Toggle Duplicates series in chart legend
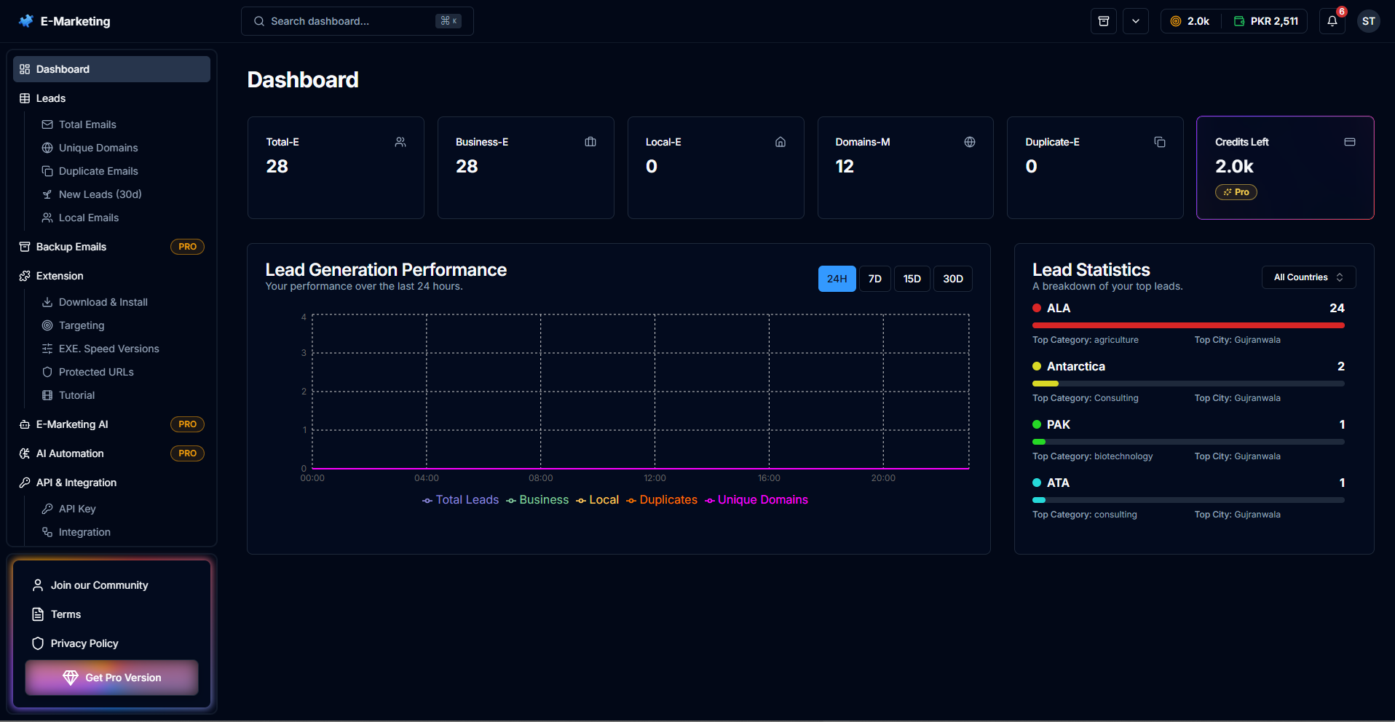Screen dimensions: 1395x722 pyautogui.click(x=662, y=500)
